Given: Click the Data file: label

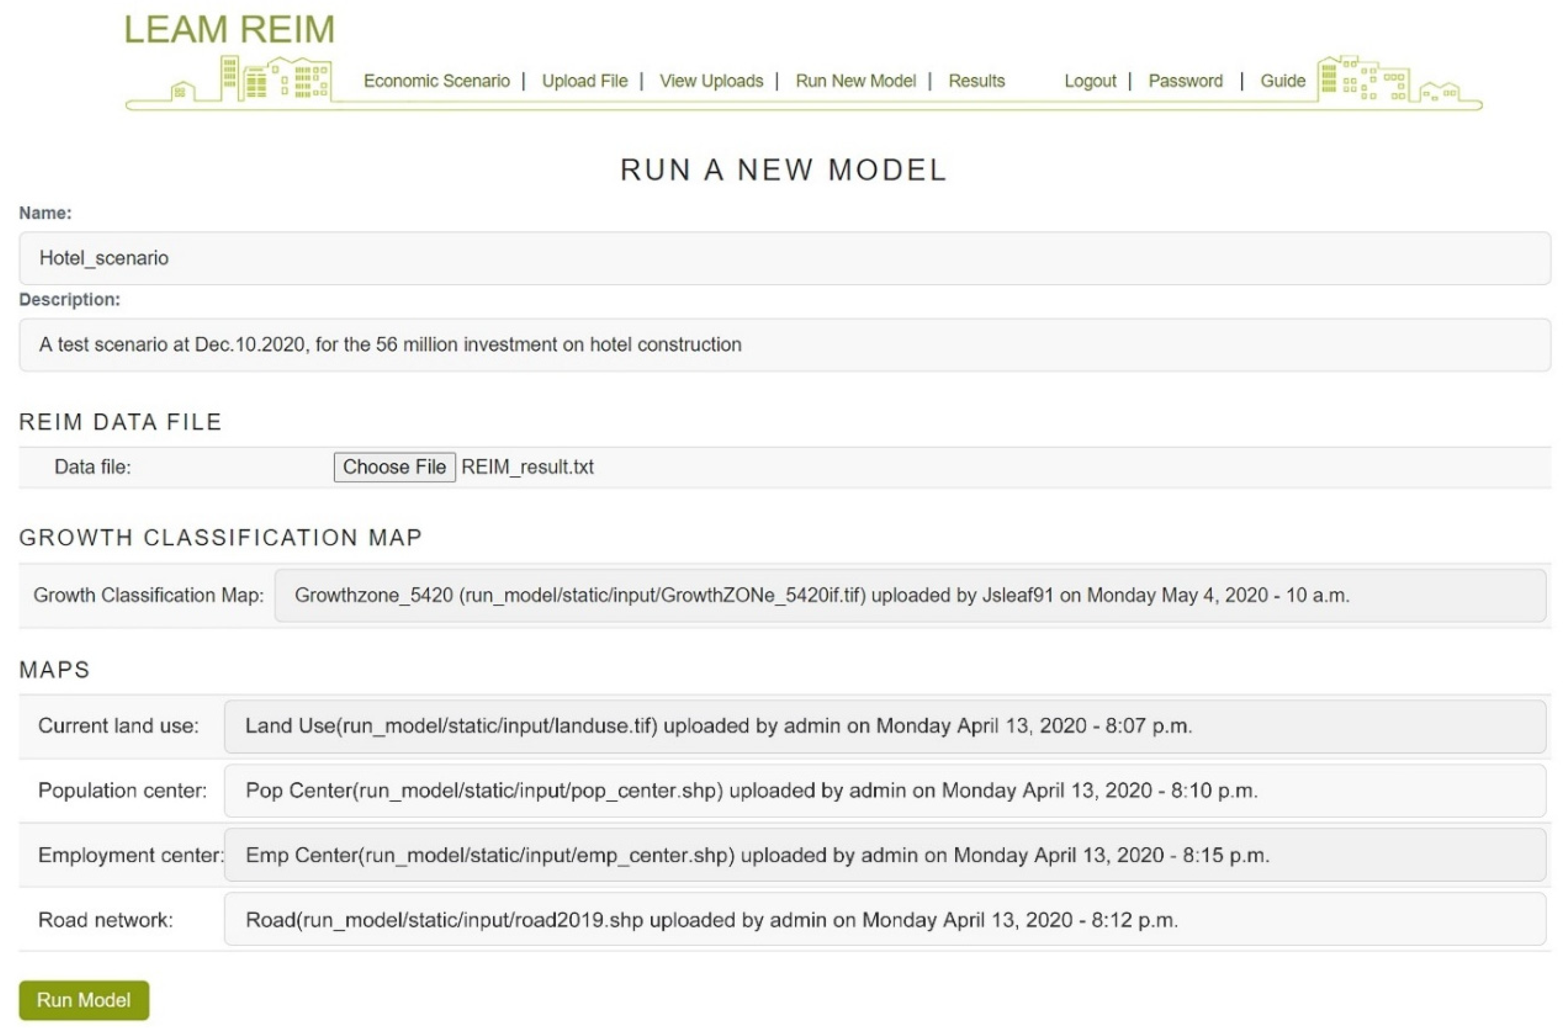Looking at the screenshot, I should (93, 467).
